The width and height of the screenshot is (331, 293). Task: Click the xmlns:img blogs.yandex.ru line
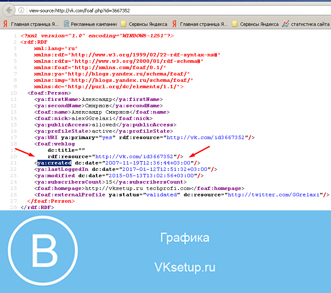point(113,80)
